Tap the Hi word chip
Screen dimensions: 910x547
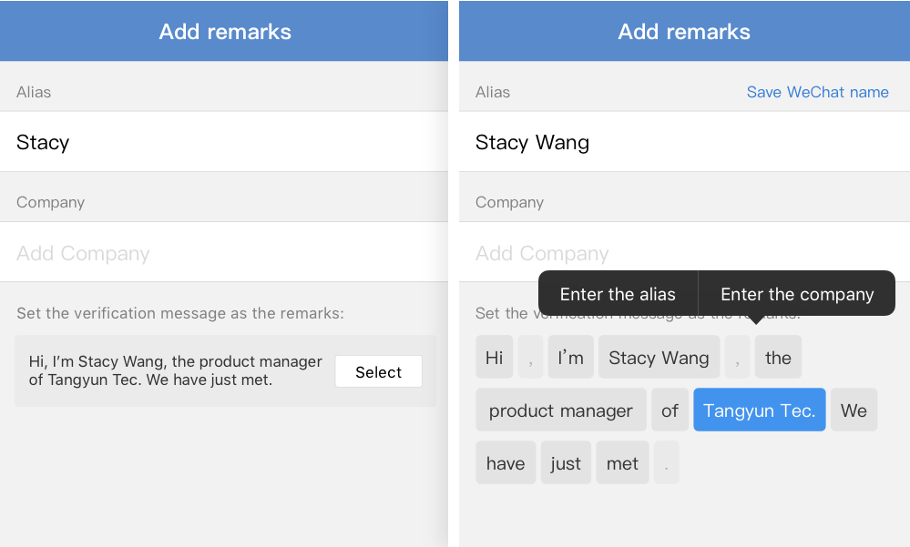point(494,358)
